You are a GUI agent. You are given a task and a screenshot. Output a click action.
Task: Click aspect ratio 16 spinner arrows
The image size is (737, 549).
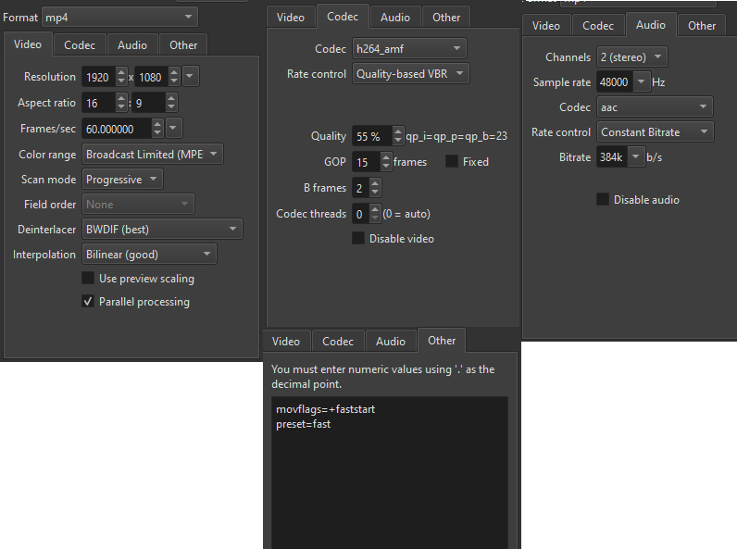[x=121, y=103]
